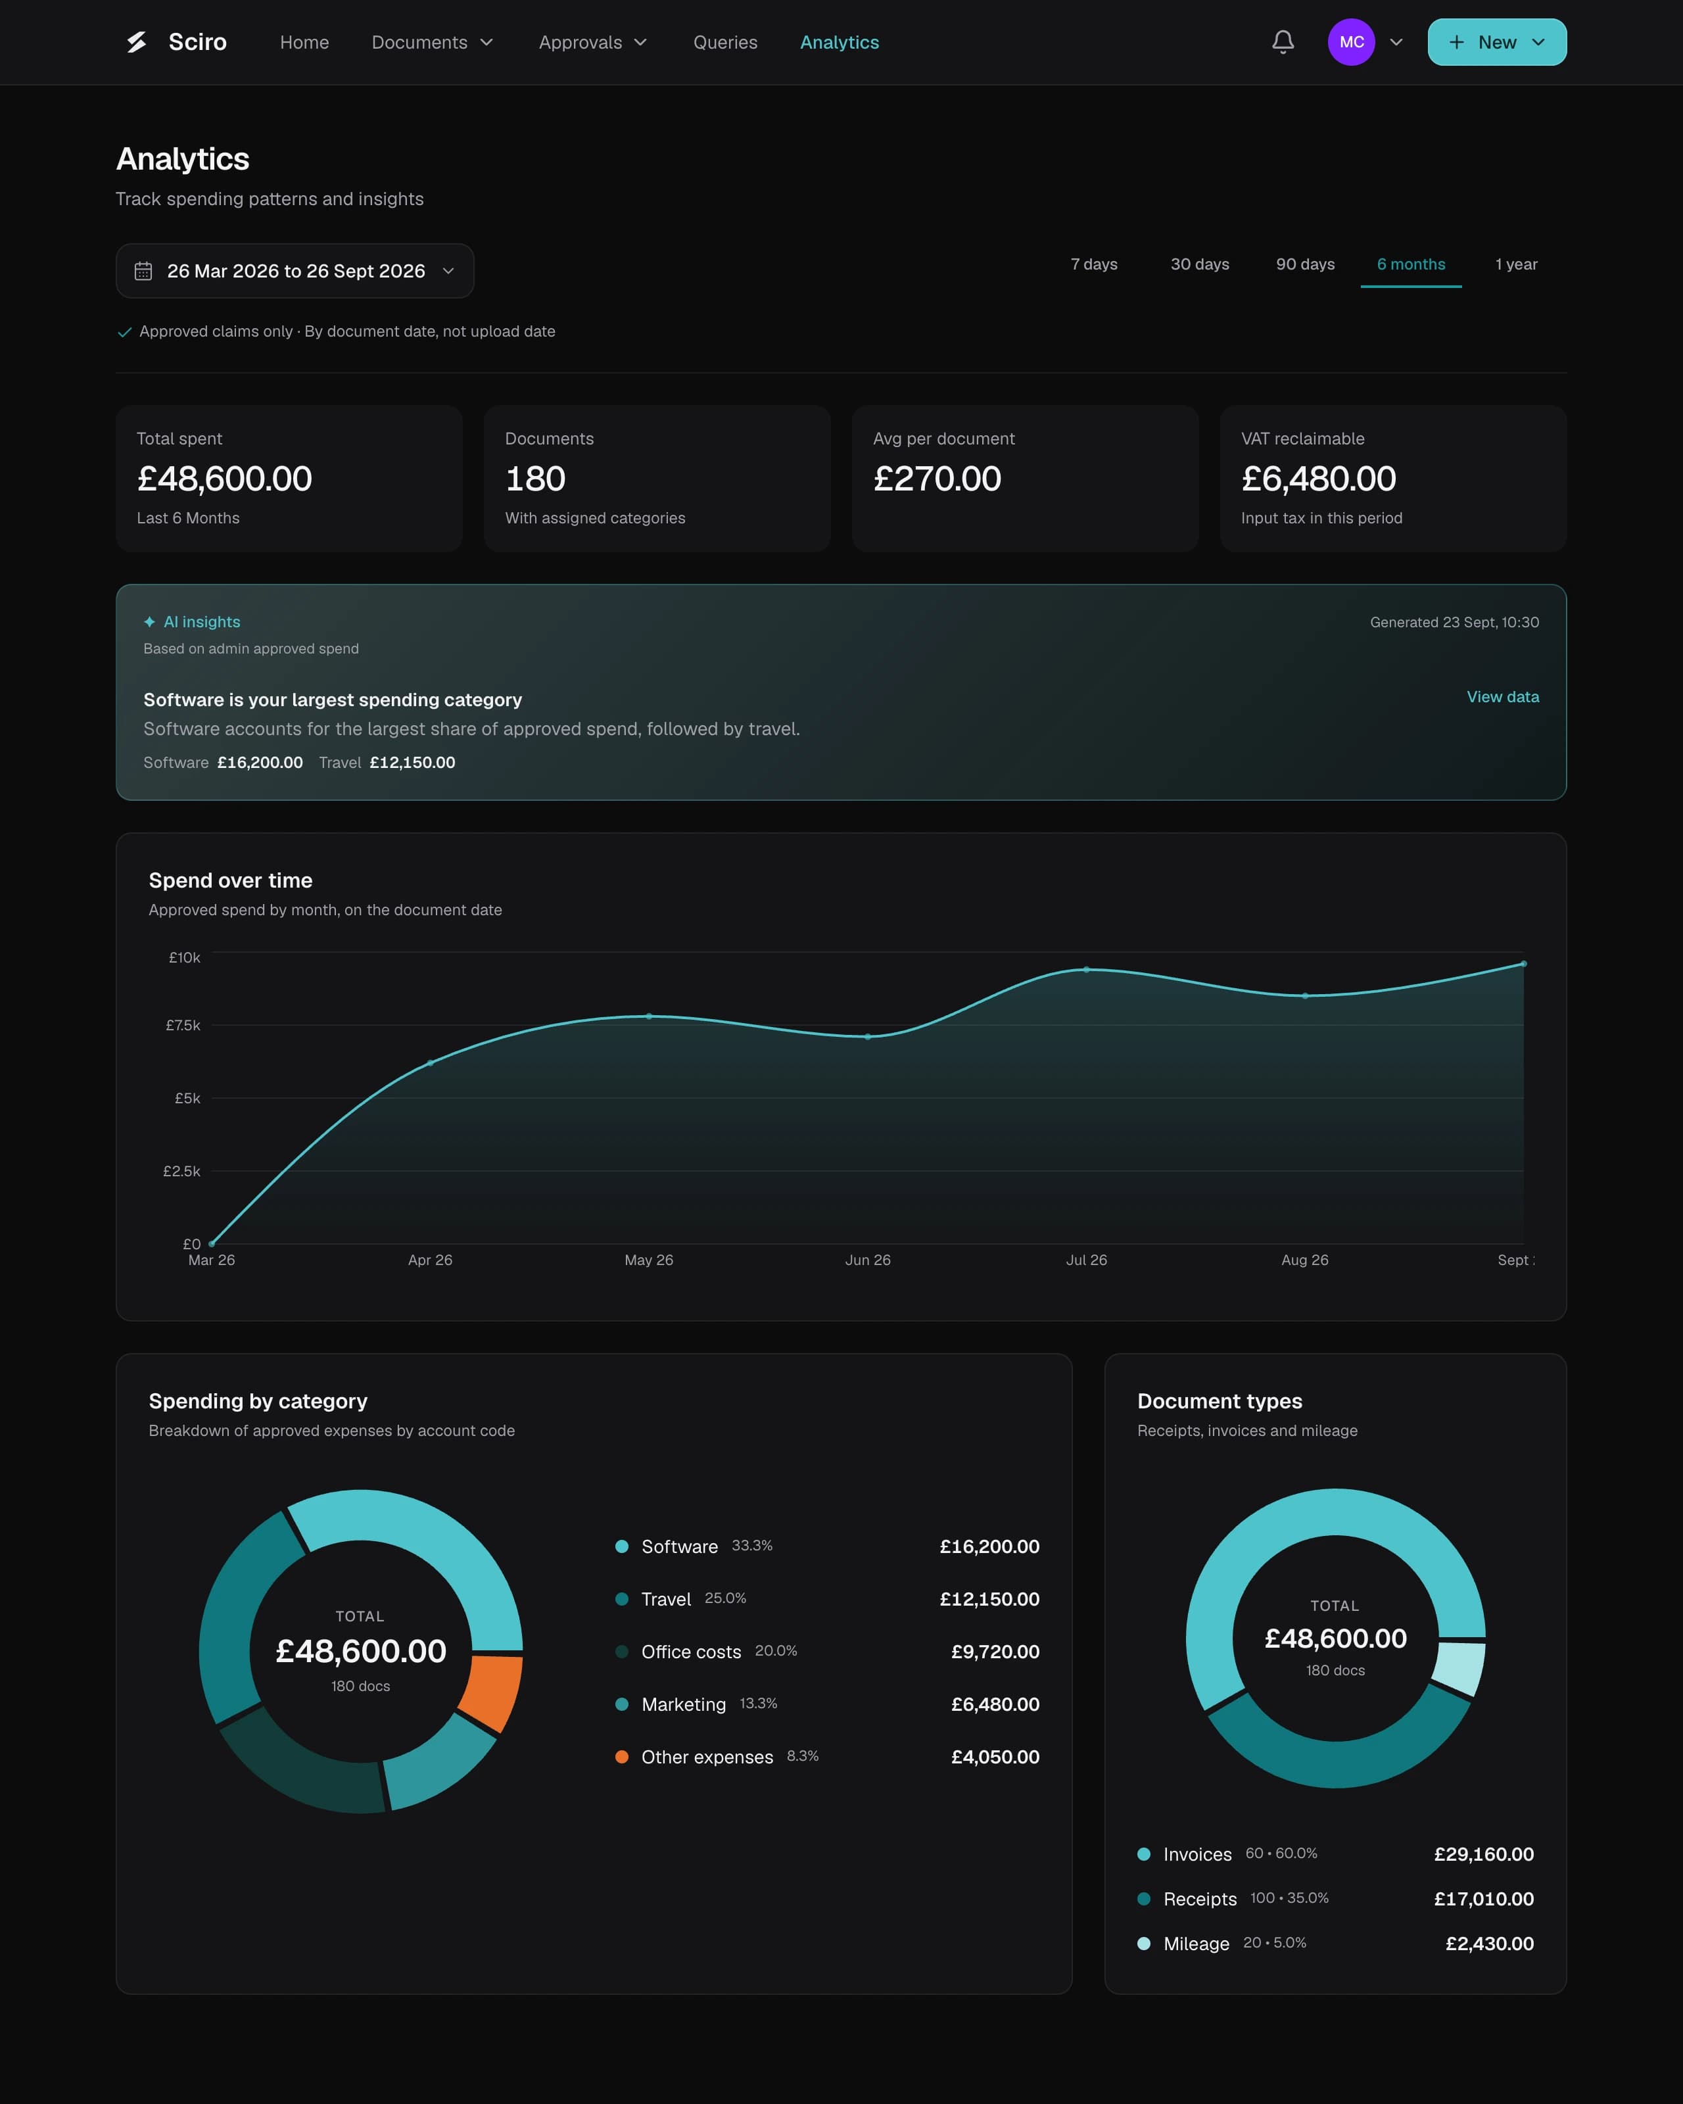
Task: Click the Aug 26 data point on chart
Action: click(x=1304, y=995)
